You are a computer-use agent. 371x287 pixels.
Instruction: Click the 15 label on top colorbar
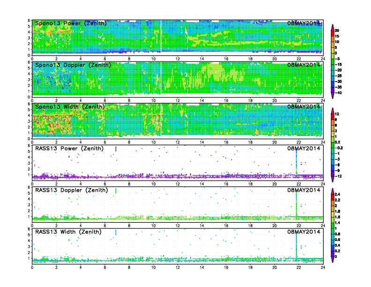tap(337, 36)
